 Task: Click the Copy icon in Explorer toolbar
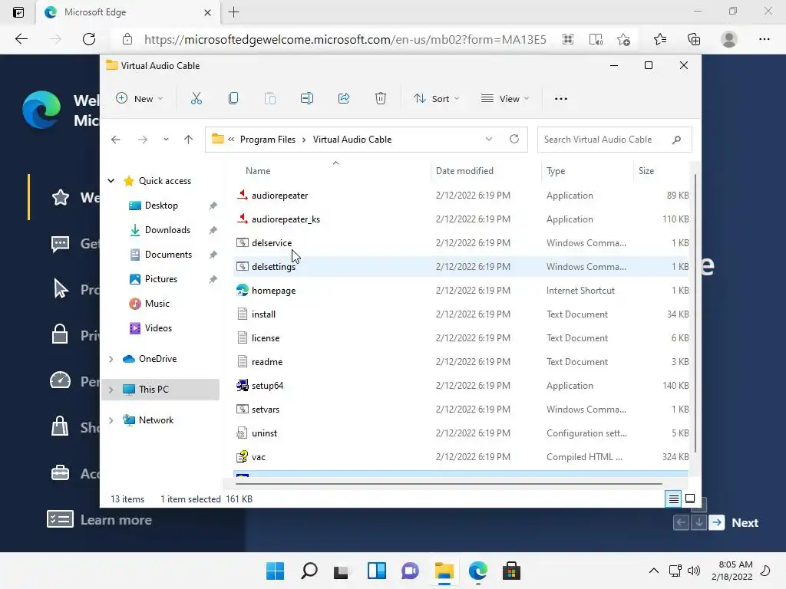(x=233, y=99)
